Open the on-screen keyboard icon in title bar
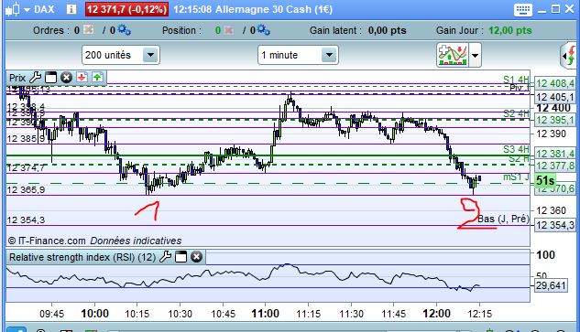The height and width of the screenshot is (332, 580). [x=522, y=9]
